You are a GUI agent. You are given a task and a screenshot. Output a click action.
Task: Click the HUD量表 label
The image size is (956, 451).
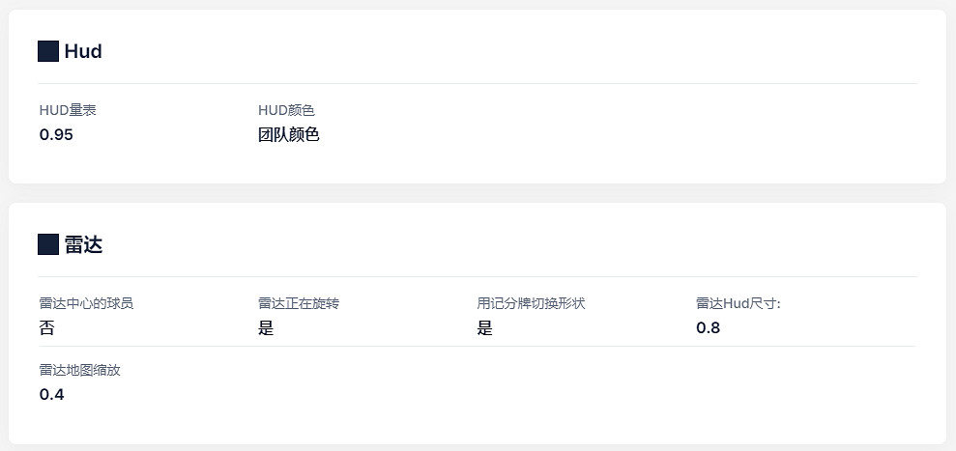[68, 110]
